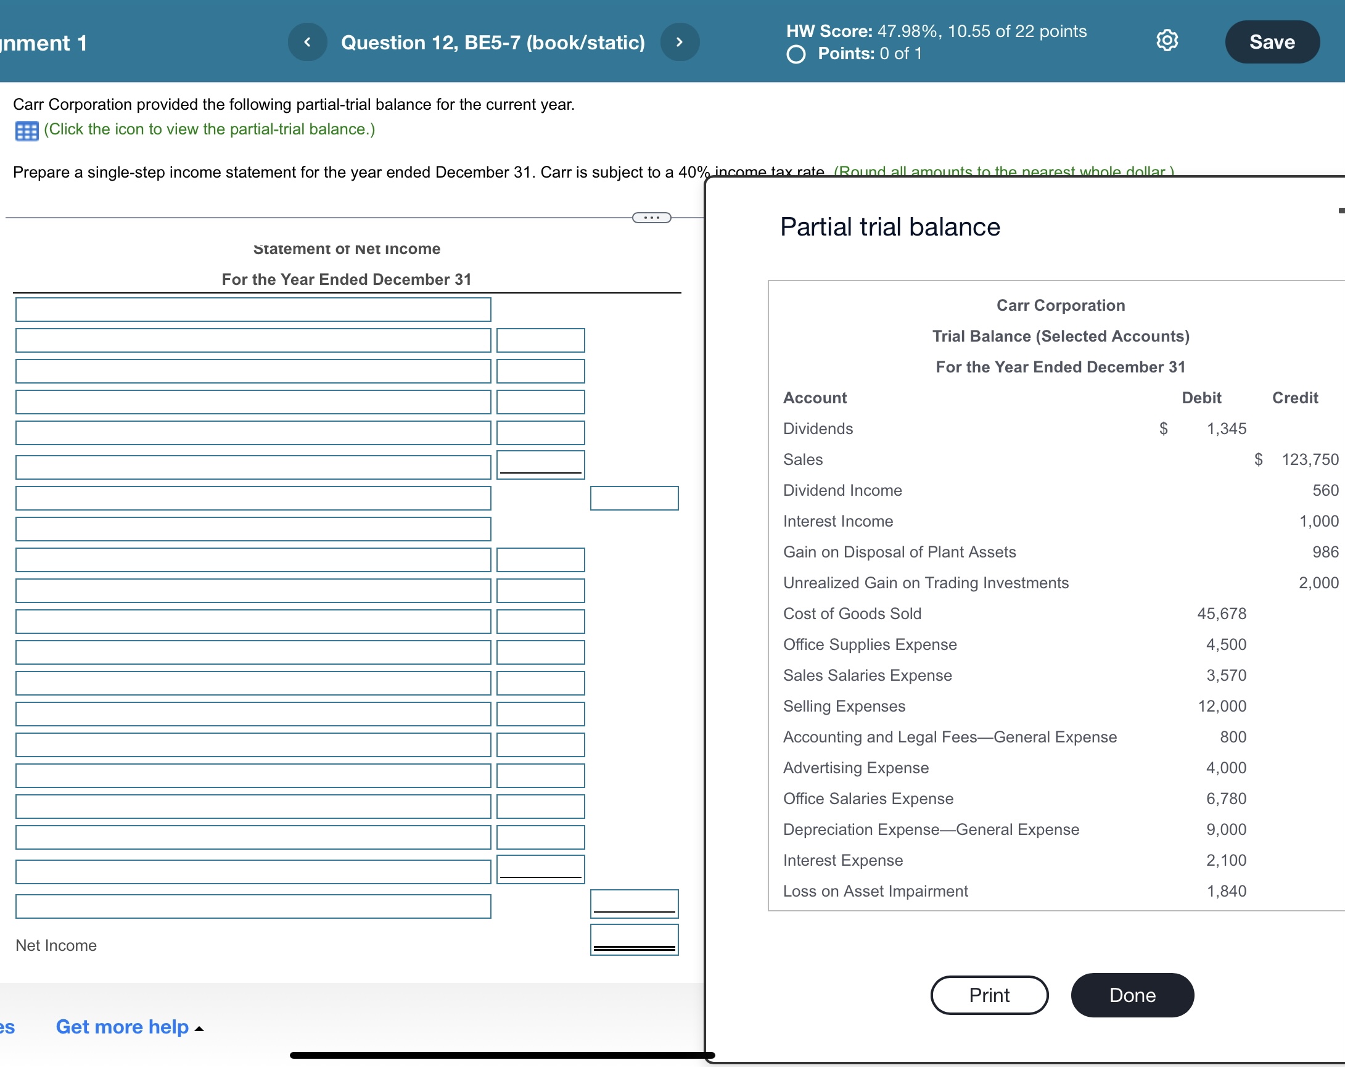Screen dimensions: 1345x1068
Task: Go to the next question arrow
Action: click(x=680, y=43)
